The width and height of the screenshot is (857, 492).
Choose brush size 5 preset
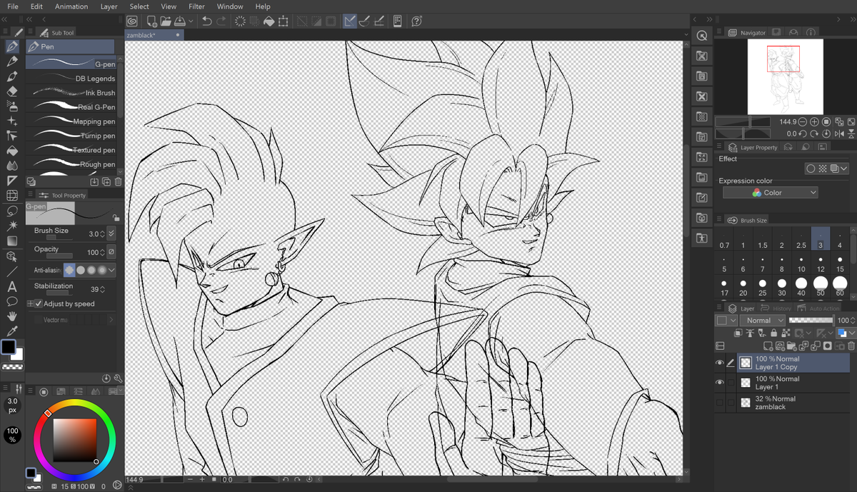point(724,264)
